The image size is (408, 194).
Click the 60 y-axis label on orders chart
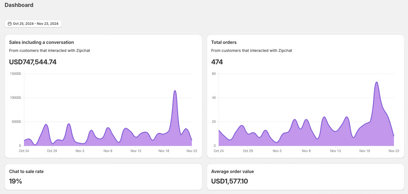tap(214, 74)
